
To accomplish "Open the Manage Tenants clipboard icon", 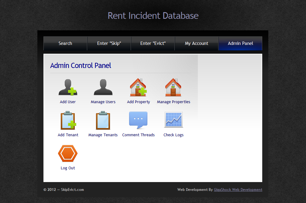I will coord(103,120).
